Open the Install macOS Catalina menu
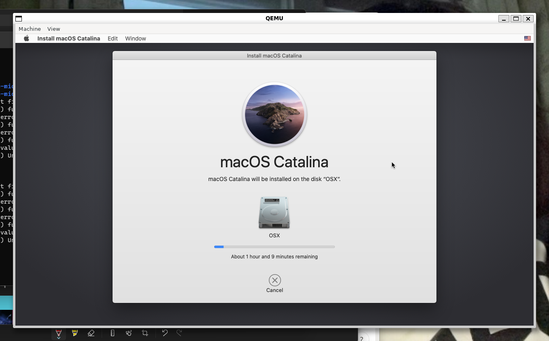Image resolution: width=549 pixels, height=341 pixels. 68,38
